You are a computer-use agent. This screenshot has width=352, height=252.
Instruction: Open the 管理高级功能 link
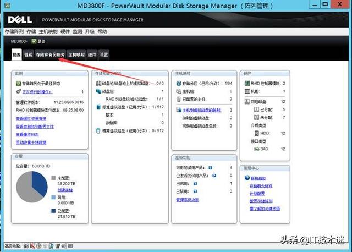pyautogui.click(x=188, y=200)
